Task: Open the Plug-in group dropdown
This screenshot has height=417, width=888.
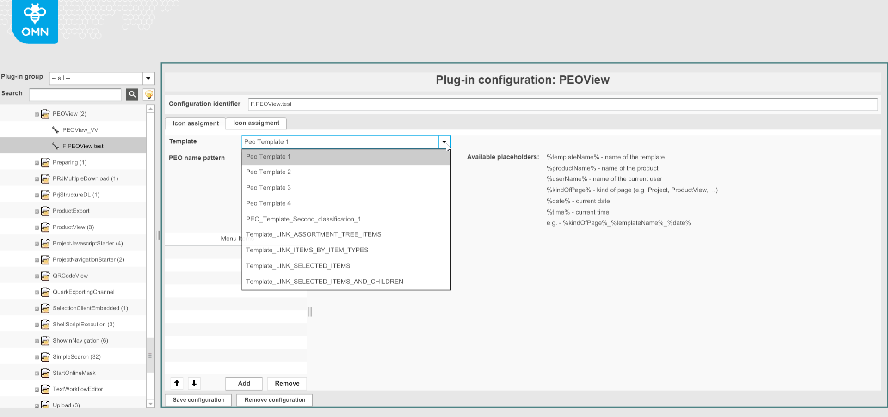Action: (x=148, y=78)
